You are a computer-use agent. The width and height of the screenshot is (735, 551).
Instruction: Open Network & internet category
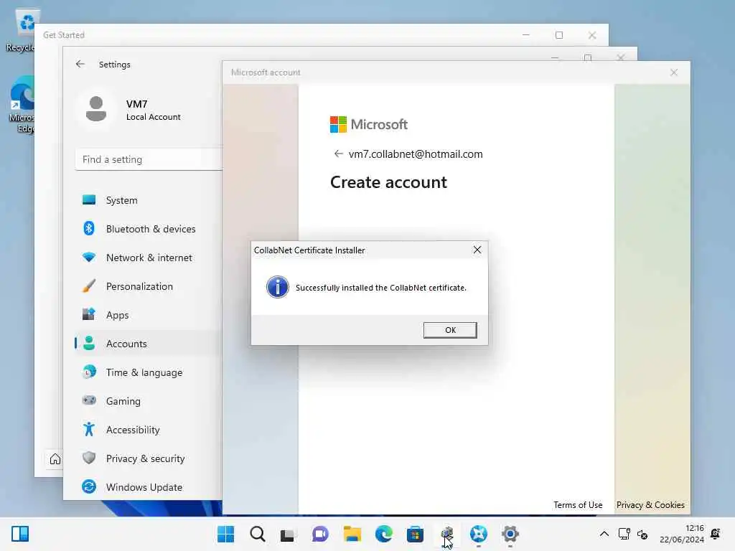(149, 258)
